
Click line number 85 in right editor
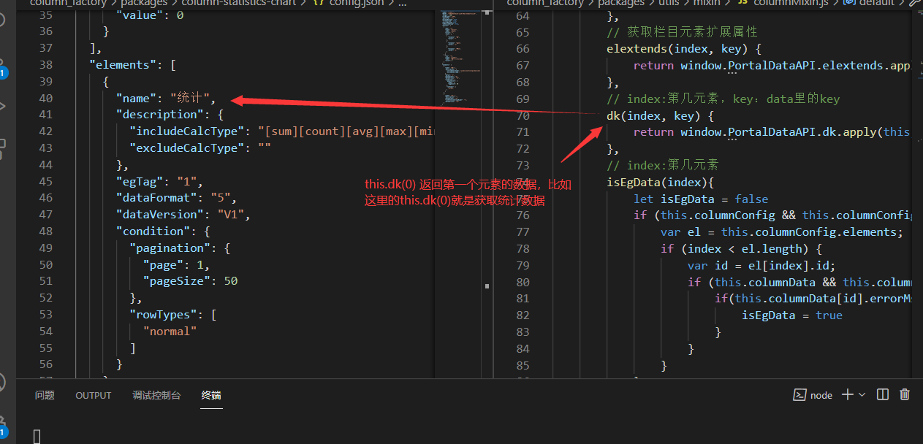click(x=522, y=366)
